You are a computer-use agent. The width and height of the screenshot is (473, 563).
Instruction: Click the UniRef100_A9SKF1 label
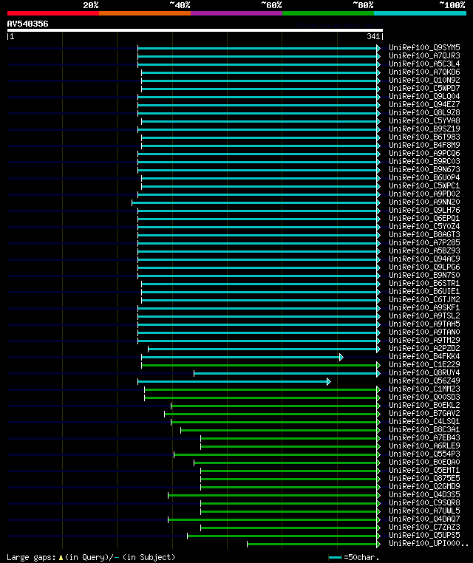(424, 307)
